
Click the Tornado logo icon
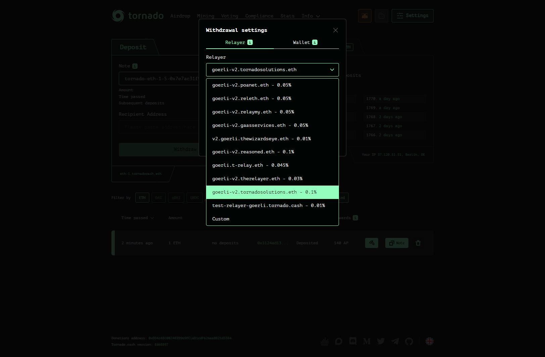point(118,16)
